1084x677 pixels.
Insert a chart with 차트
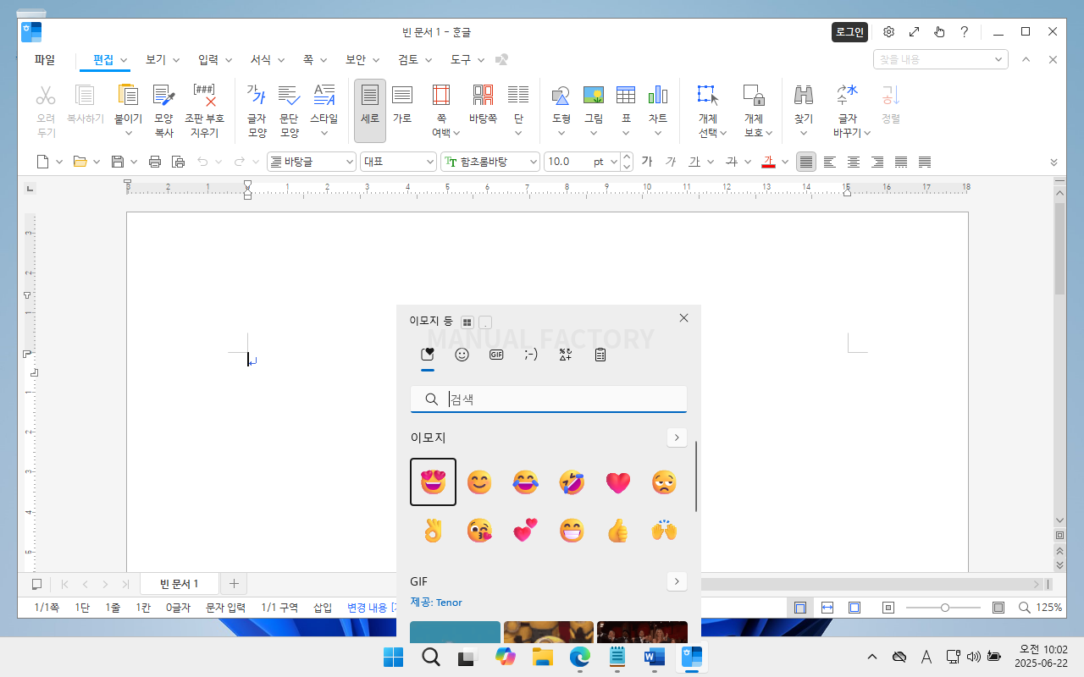658,95
